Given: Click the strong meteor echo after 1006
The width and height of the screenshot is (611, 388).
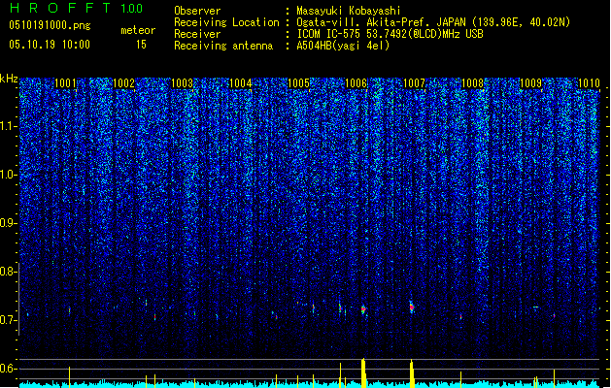Looking at the screenshot, I should [363, 309].
